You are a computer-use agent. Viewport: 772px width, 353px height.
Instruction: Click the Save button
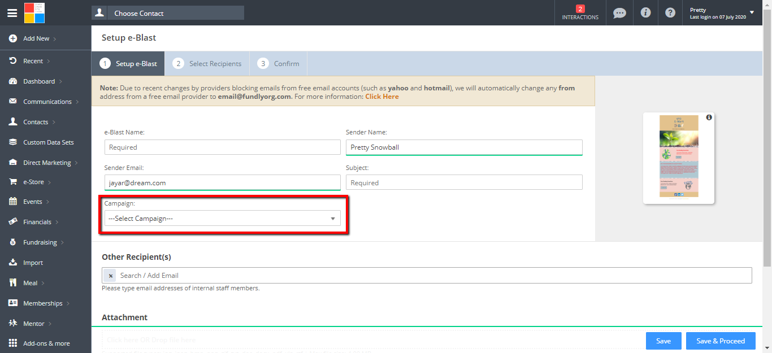(663, 341)
